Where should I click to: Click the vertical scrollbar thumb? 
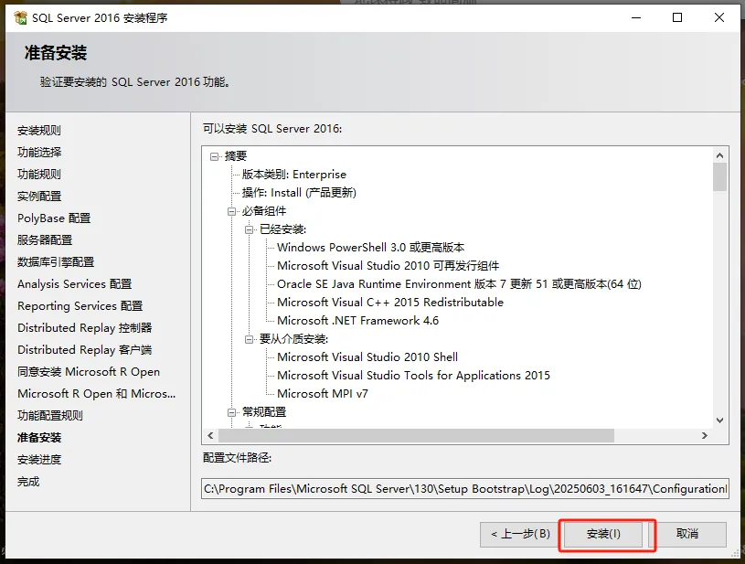pyautogui.click(x=719, y=176)
